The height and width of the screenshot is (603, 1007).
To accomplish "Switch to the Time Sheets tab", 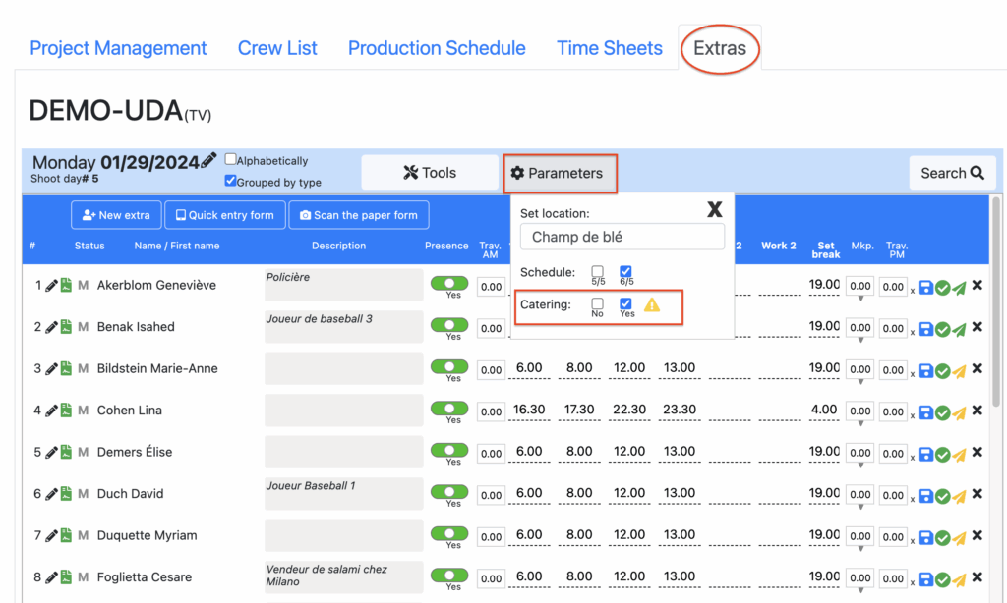I will click(610, 48).
